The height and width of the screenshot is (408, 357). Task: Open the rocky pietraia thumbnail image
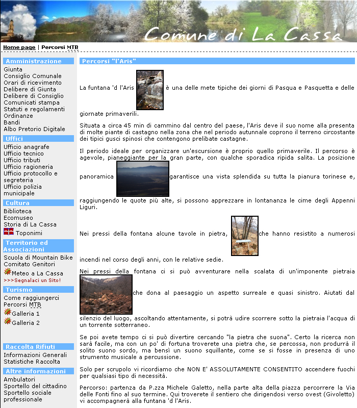coord(106,294)
